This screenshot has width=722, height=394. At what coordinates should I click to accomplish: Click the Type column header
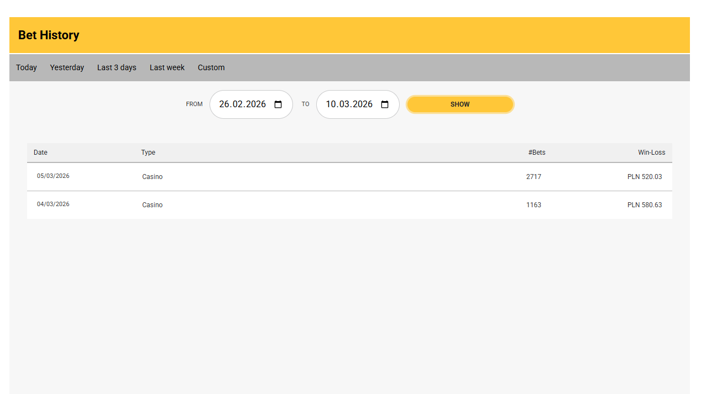148,153
